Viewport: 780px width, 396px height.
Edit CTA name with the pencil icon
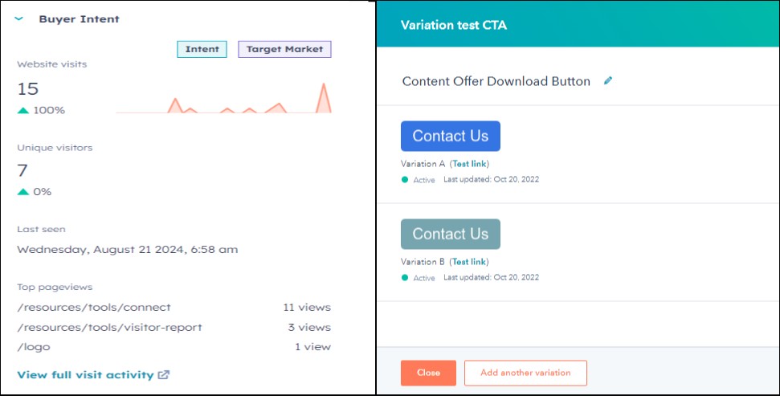point(608,80)
